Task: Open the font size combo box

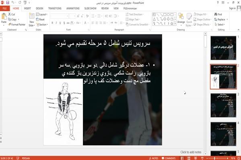Action: [72, 16]
